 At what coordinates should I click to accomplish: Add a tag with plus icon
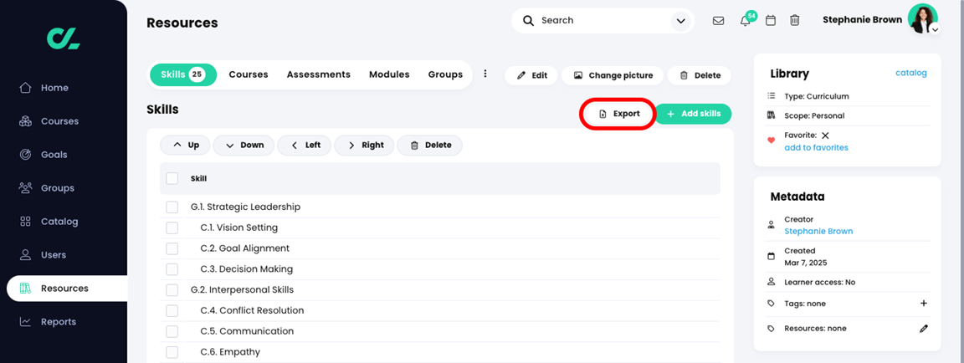(923, 304)
